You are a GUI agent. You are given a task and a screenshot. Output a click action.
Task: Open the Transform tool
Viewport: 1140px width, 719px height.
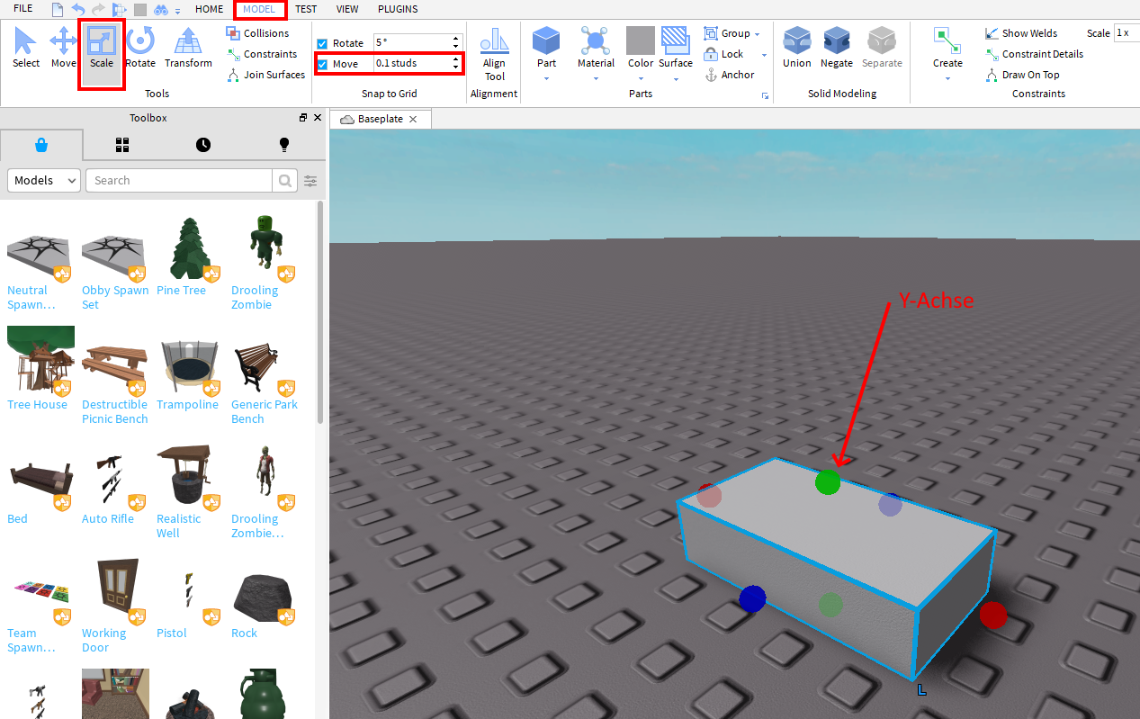tap(187, 49)
